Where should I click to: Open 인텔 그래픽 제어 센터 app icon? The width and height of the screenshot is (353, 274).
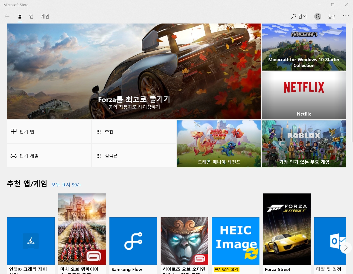[x=31, y=241]
